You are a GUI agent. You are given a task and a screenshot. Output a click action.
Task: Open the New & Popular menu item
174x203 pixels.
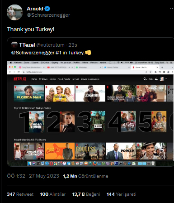[64, 79]
